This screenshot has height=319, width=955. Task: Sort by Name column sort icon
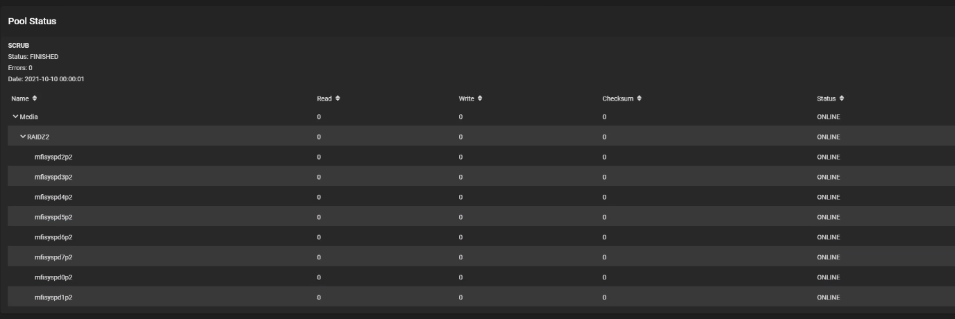pyautogui.click(x=35, y=98)
